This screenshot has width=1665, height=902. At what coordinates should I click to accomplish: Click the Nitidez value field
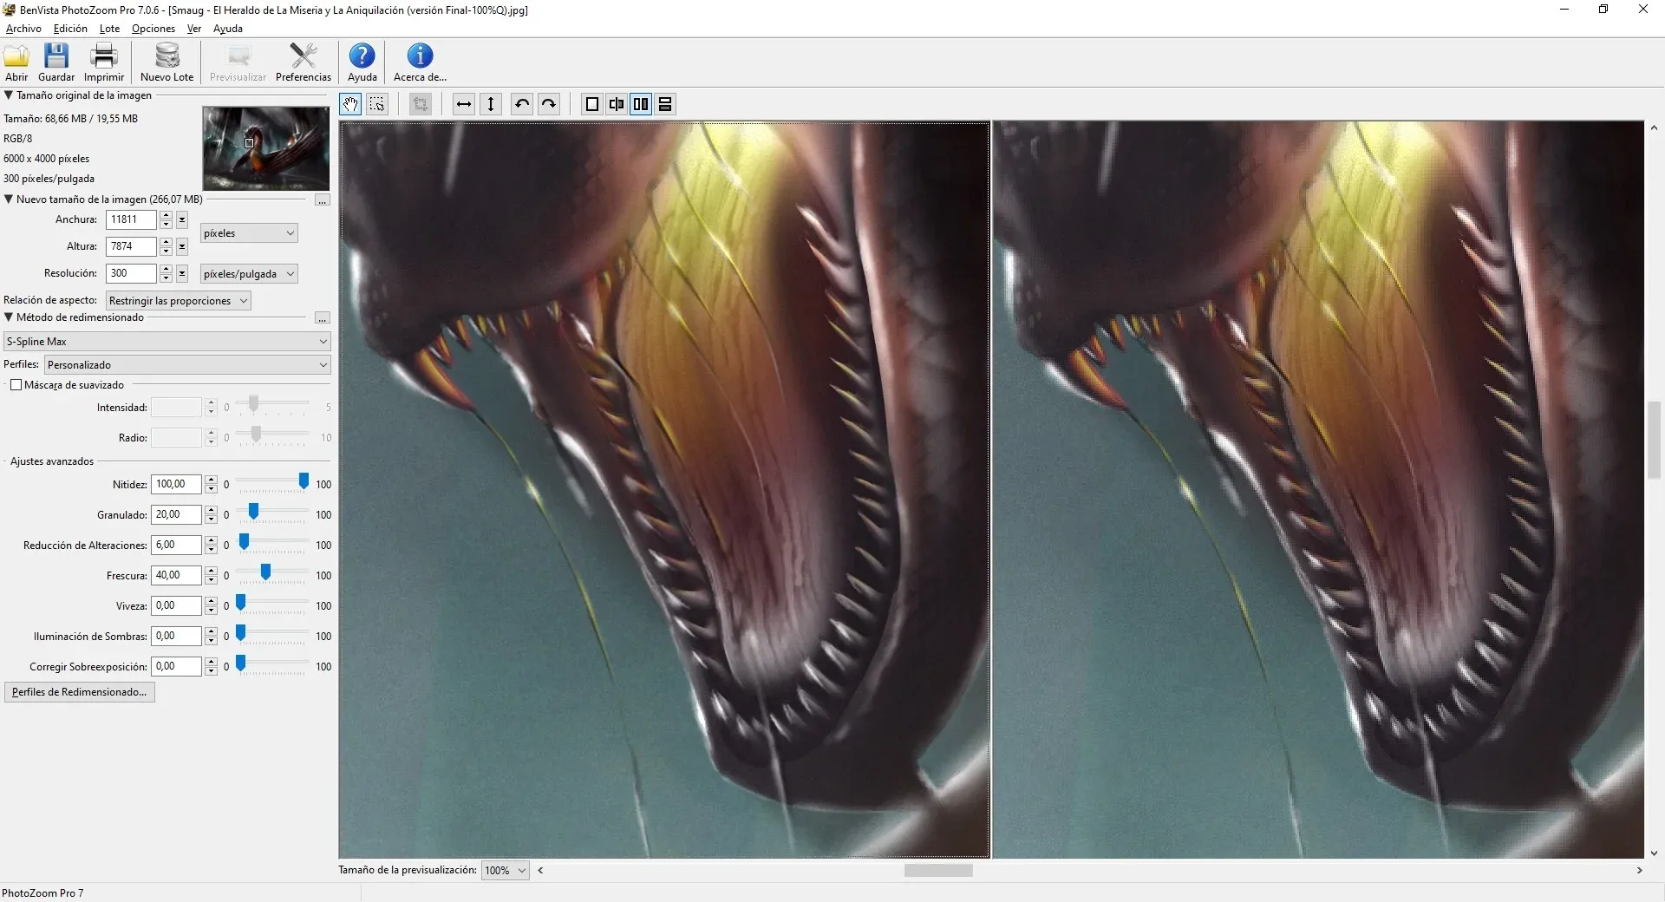point(176,485)
